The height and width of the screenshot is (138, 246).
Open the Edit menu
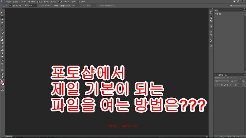tap(15, 2)
